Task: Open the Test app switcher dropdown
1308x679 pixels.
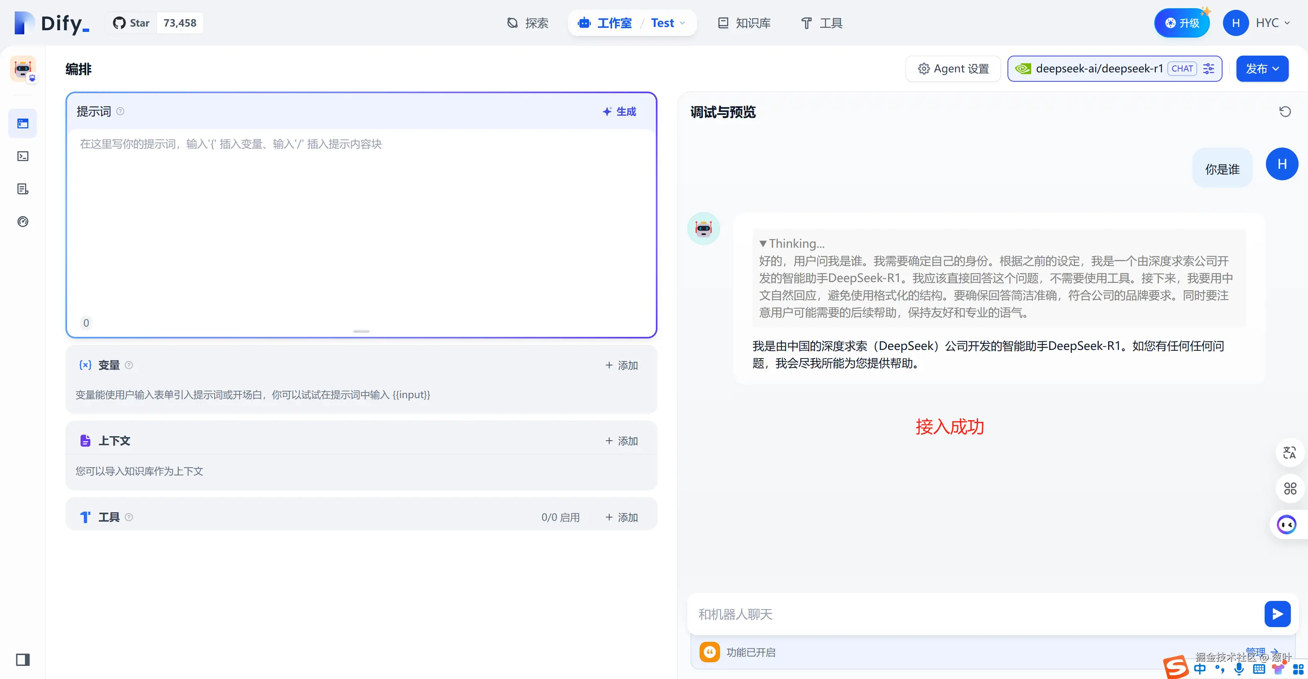Action: 668,23
